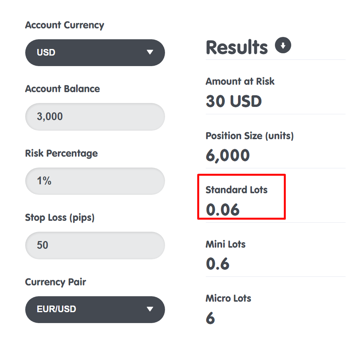This screenshot has width=351, height=339.
Task: Click the 30 USD amount at risk value
Action: point(234,101)
